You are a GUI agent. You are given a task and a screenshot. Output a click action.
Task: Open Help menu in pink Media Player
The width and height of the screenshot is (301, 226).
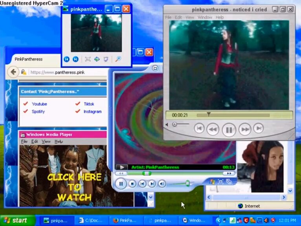(59, 142)
